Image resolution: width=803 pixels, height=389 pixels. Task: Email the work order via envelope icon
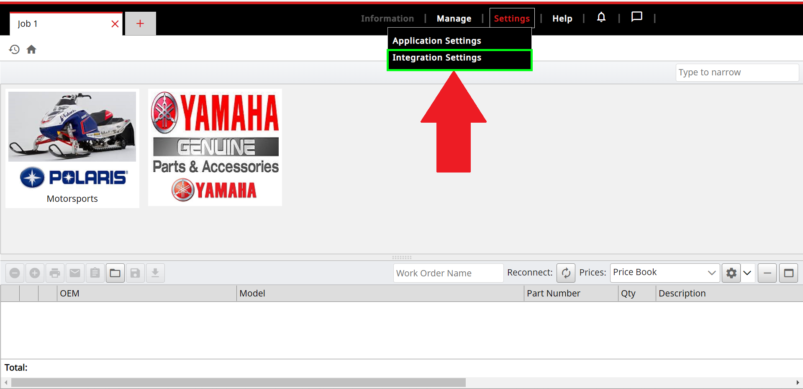coord(75,273)
